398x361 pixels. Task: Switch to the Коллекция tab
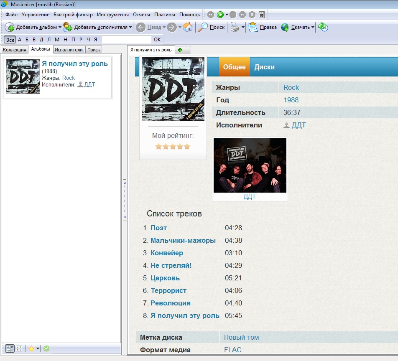[x=15, y=50]
